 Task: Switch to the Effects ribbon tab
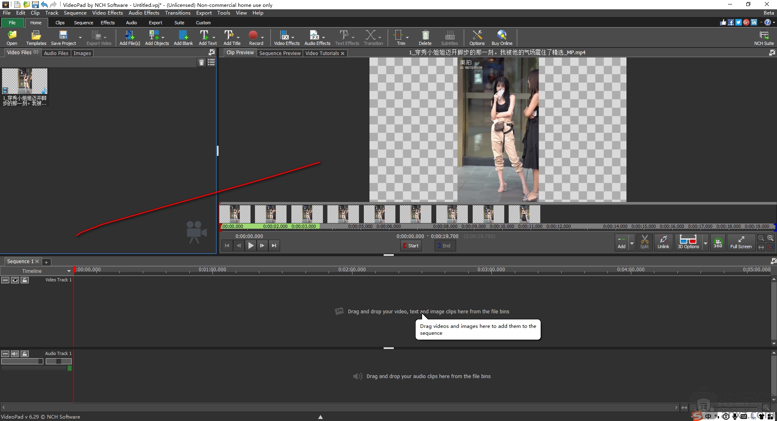[x=108, y=23]
